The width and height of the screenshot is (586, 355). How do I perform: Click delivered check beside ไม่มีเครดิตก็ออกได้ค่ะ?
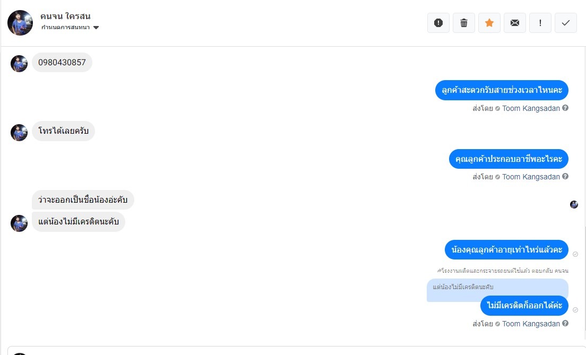[x=575, y=310]
